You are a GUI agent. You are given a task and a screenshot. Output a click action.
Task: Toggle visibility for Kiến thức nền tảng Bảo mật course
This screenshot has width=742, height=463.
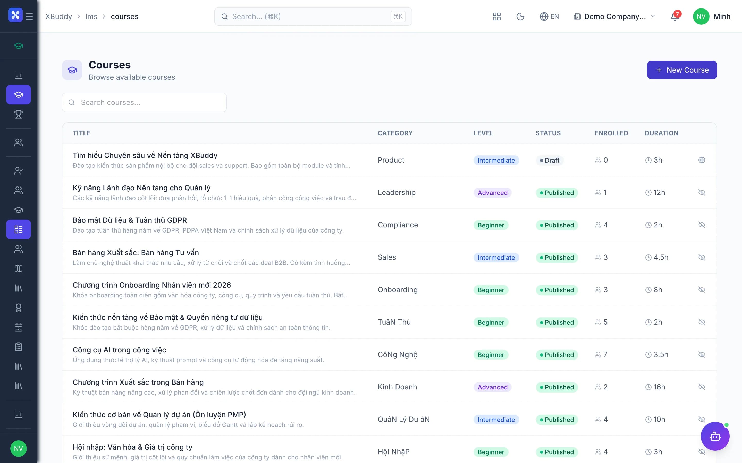click(x=702, y=323)
